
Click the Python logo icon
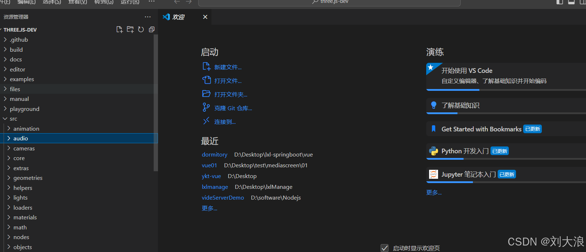tap(434, 151)
